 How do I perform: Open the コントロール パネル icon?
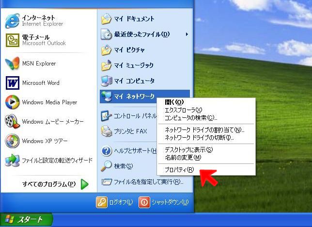click(106, 116)
